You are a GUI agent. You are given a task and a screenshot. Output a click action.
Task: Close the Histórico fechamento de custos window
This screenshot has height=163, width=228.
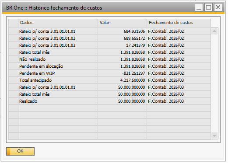click(x=218, y=7)
